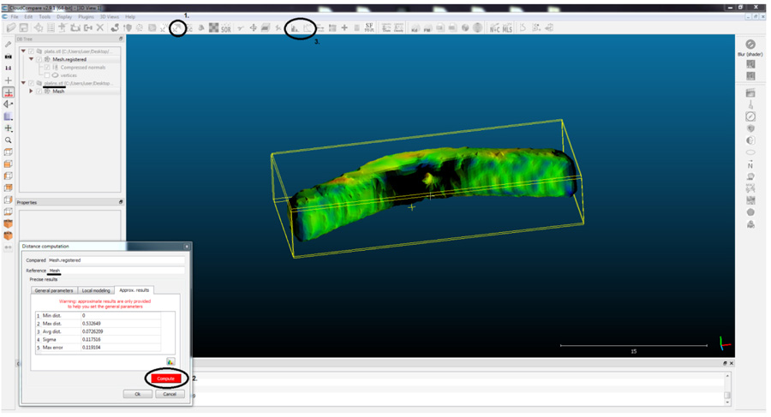Click the clapperboard animation icon on right
Screen dimensions: 771x417
750,93
